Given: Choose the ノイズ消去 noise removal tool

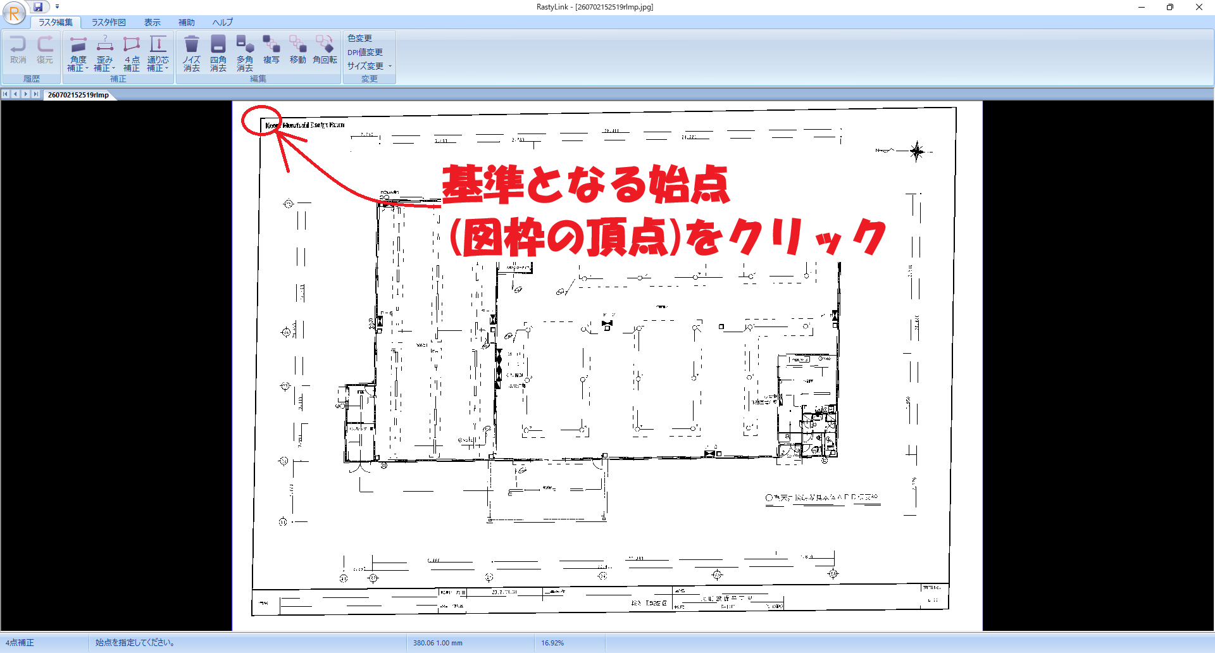Looking at the screenshot, I should pos(192,53).
